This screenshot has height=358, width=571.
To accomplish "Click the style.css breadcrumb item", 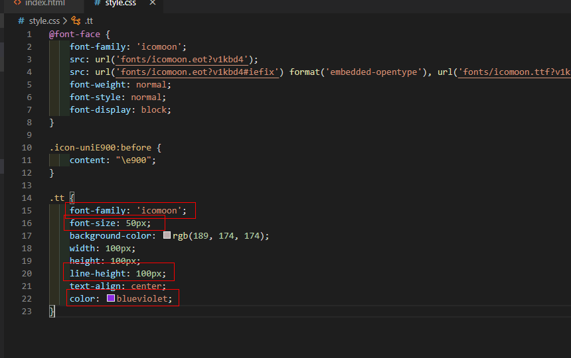I will pos(44,21).
